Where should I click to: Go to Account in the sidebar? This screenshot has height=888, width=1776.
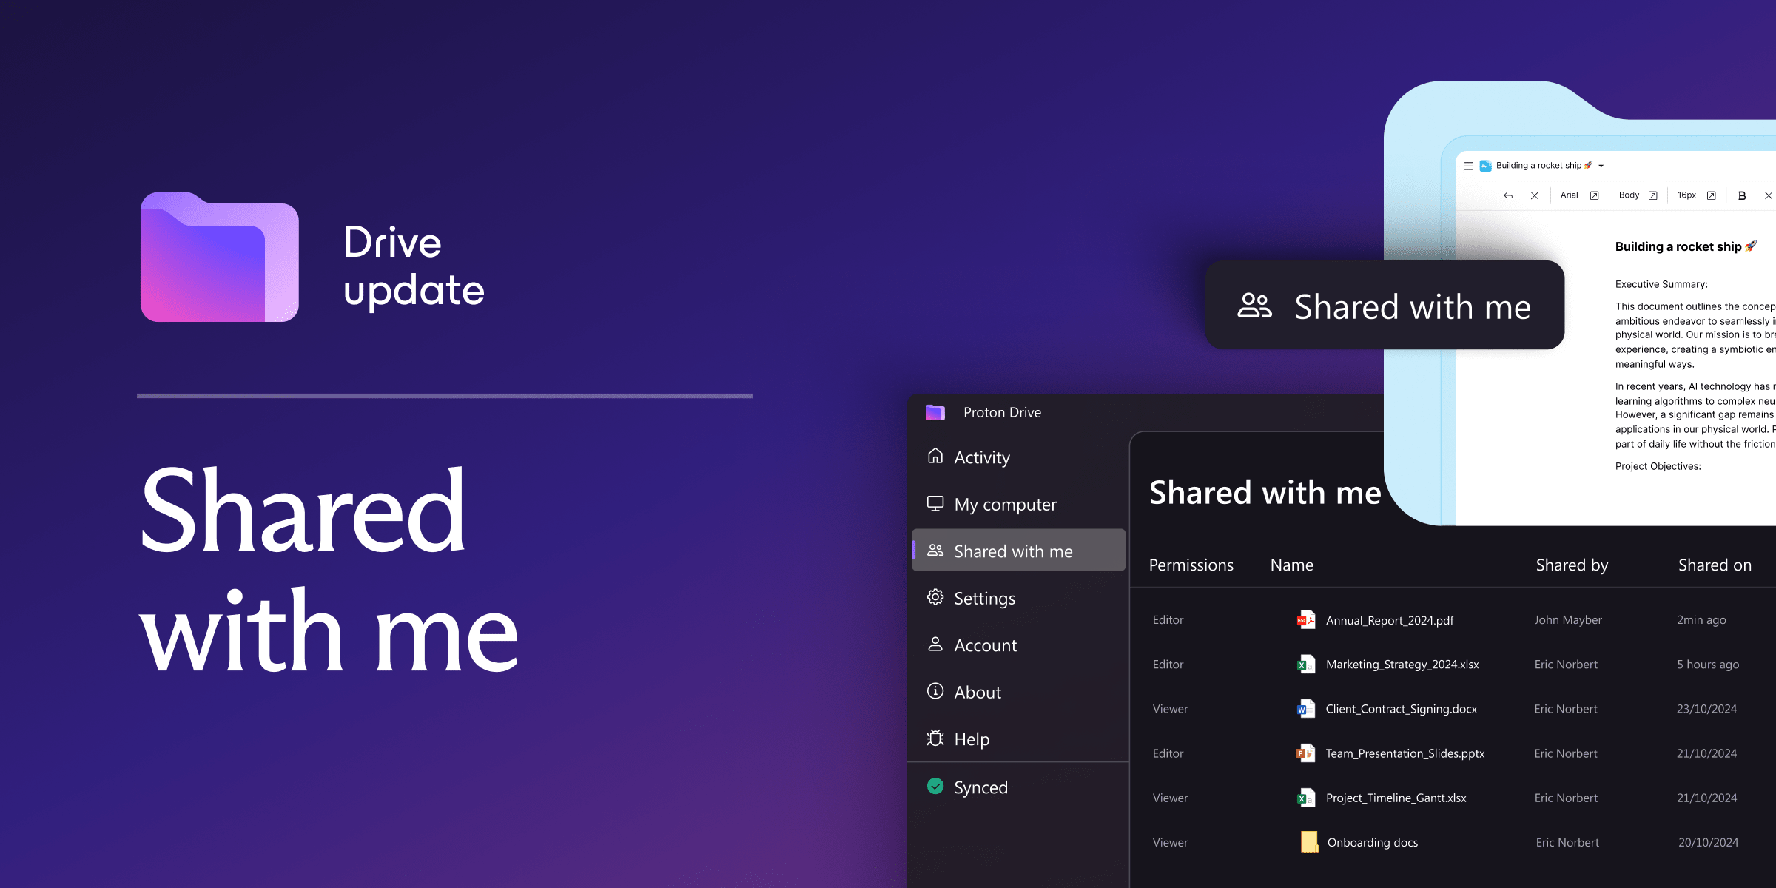[985, 645]
